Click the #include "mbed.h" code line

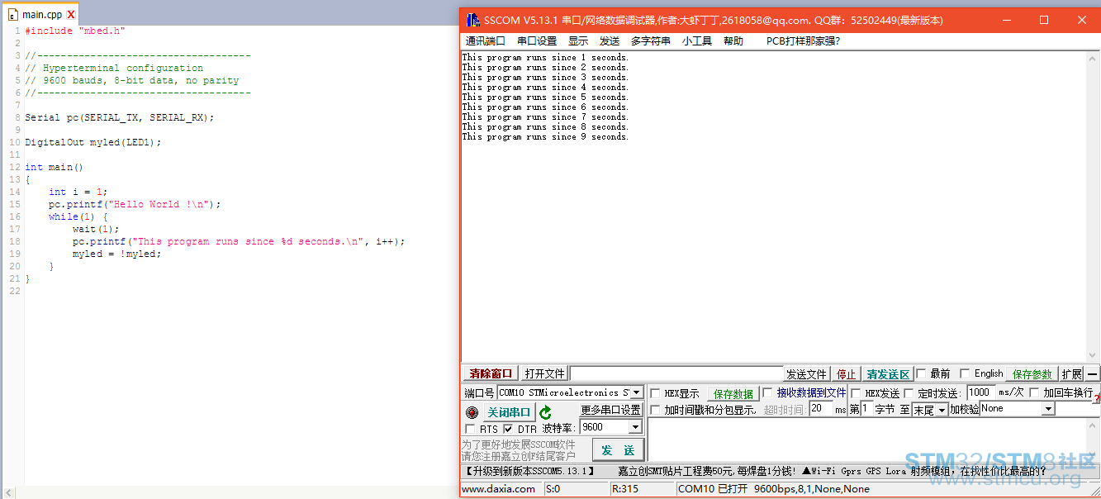75,31
